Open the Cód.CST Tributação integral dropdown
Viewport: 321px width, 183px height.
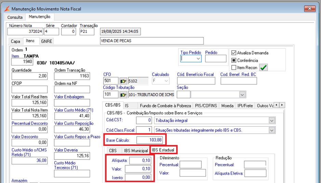pos(272,121)
